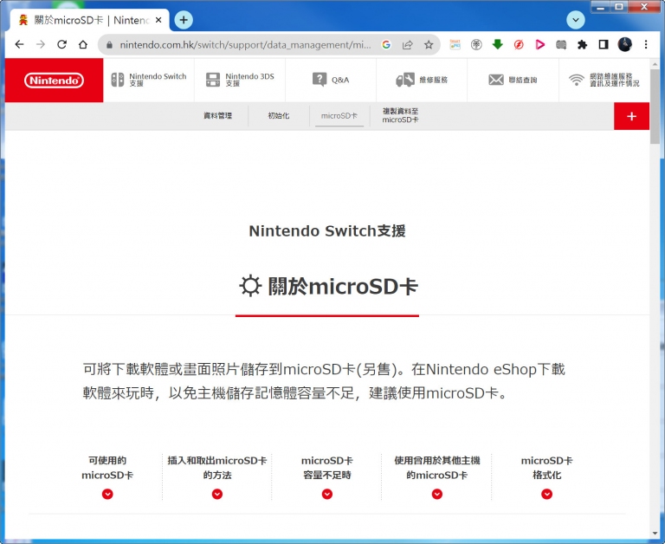This screenshot has height=544, width=665.
Task: Click the question mark Q&A icon
Action: 320,80
